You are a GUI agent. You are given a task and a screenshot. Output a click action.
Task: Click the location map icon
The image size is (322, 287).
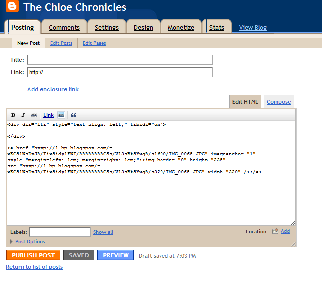(275, 231)
